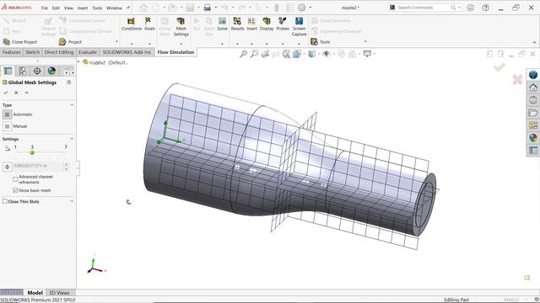This screenshot has width=540, height=303.
Task: Collapse the Type section
Action: 72,104
